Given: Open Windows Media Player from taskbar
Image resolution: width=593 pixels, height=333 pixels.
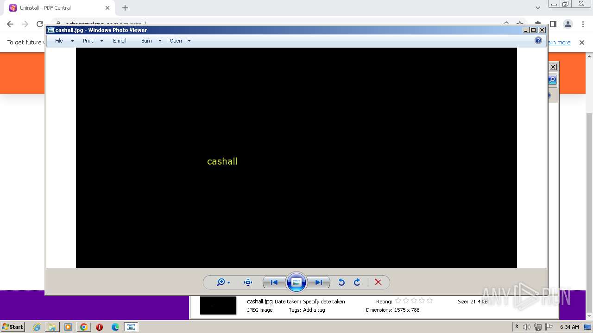Looking at the screenshot, I should click(x=68, y=327).
